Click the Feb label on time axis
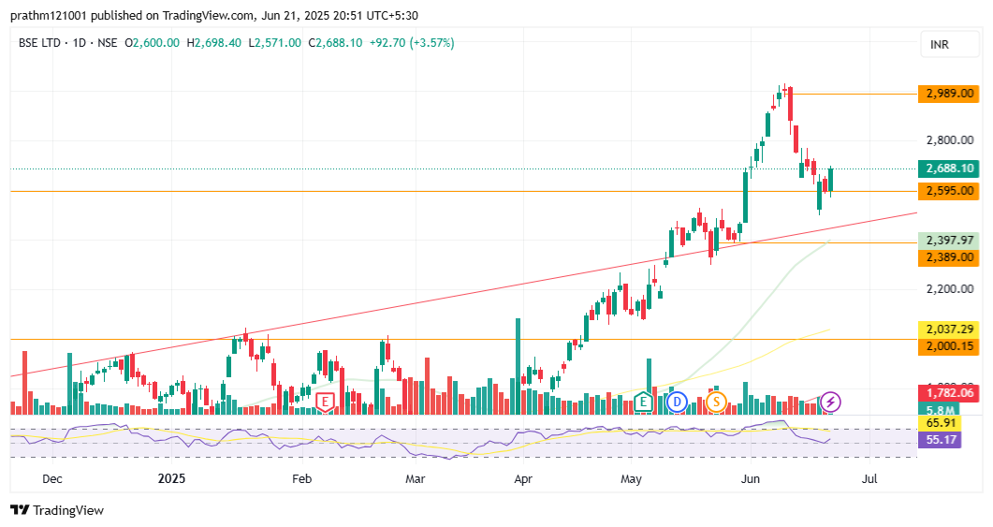 (301, 479)
